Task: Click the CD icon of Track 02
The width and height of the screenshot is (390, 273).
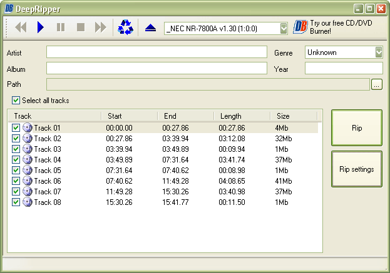Action: (x=28, y=139)
